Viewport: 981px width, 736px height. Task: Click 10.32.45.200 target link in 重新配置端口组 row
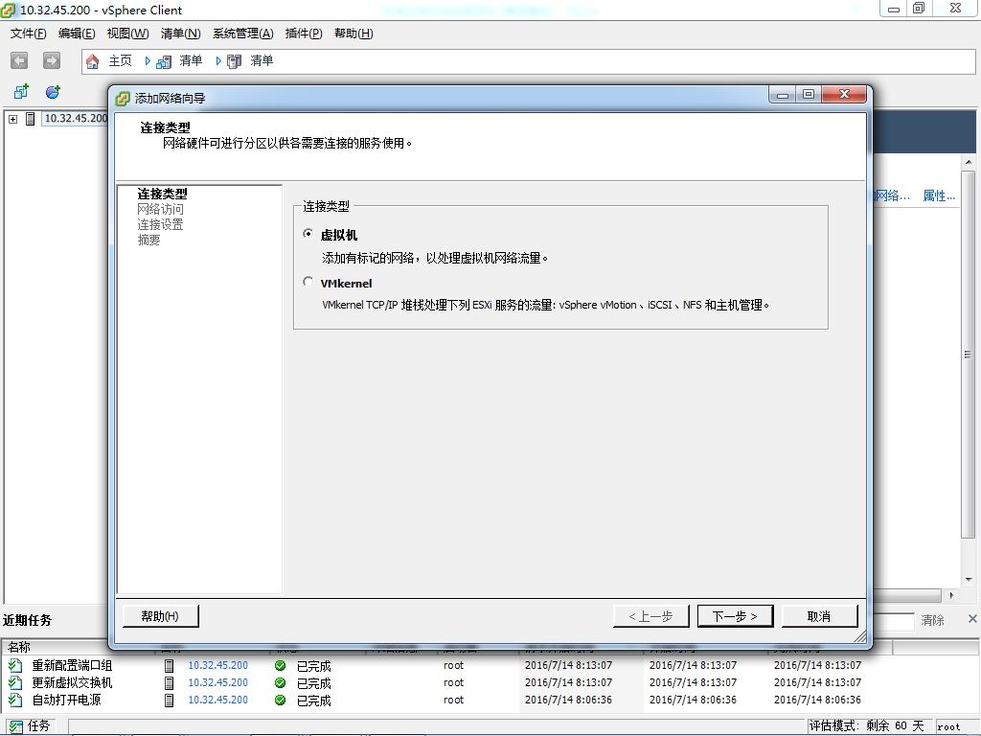[217, 665]
